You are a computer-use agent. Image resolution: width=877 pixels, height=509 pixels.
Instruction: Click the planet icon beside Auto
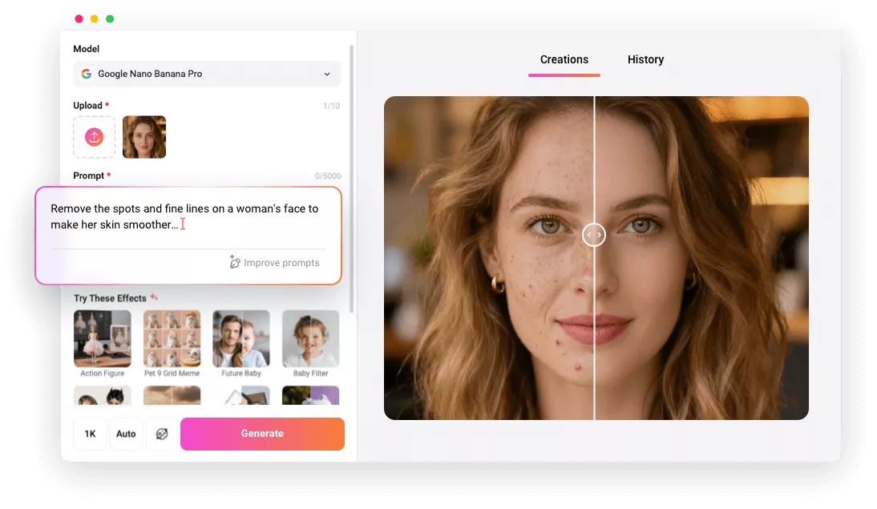162,434
